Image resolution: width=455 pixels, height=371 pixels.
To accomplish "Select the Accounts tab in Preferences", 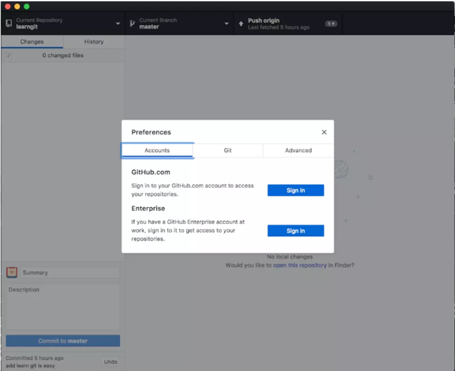I will (x=157, y=150).
